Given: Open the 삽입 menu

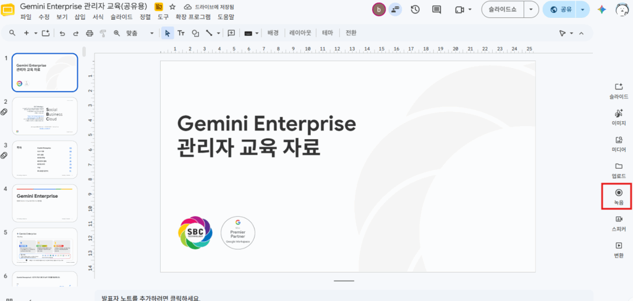Looking at the screenshot, I should [80, 17].
